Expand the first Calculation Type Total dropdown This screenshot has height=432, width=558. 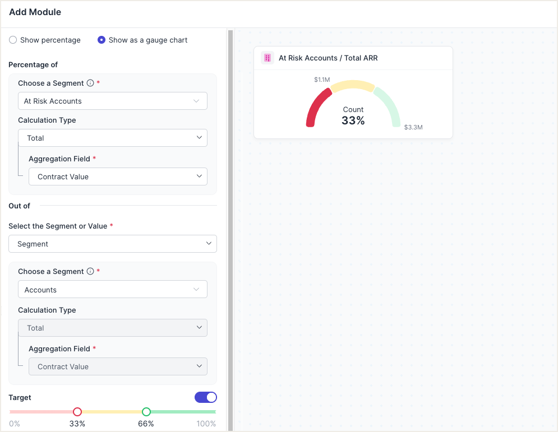(x=112, y=138)
